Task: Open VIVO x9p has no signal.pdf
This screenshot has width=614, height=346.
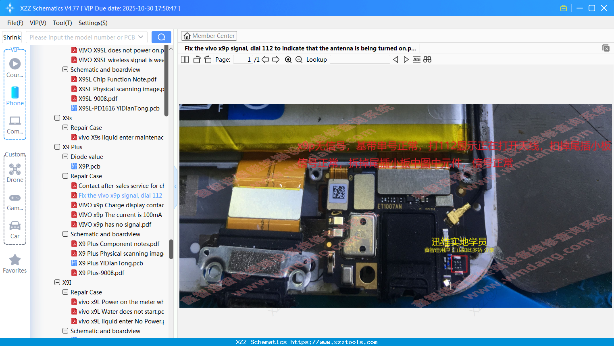Action: 115,224
